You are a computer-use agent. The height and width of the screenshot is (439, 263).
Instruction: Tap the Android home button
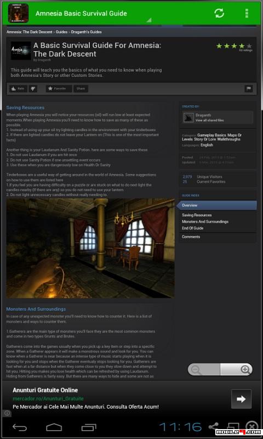point(54,427)
